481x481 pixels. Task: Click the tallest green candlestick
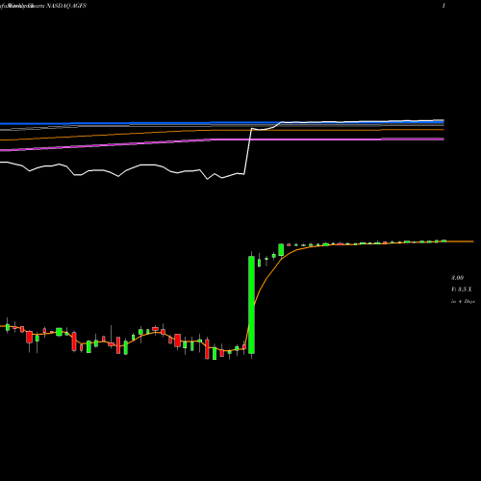[251, 305]
